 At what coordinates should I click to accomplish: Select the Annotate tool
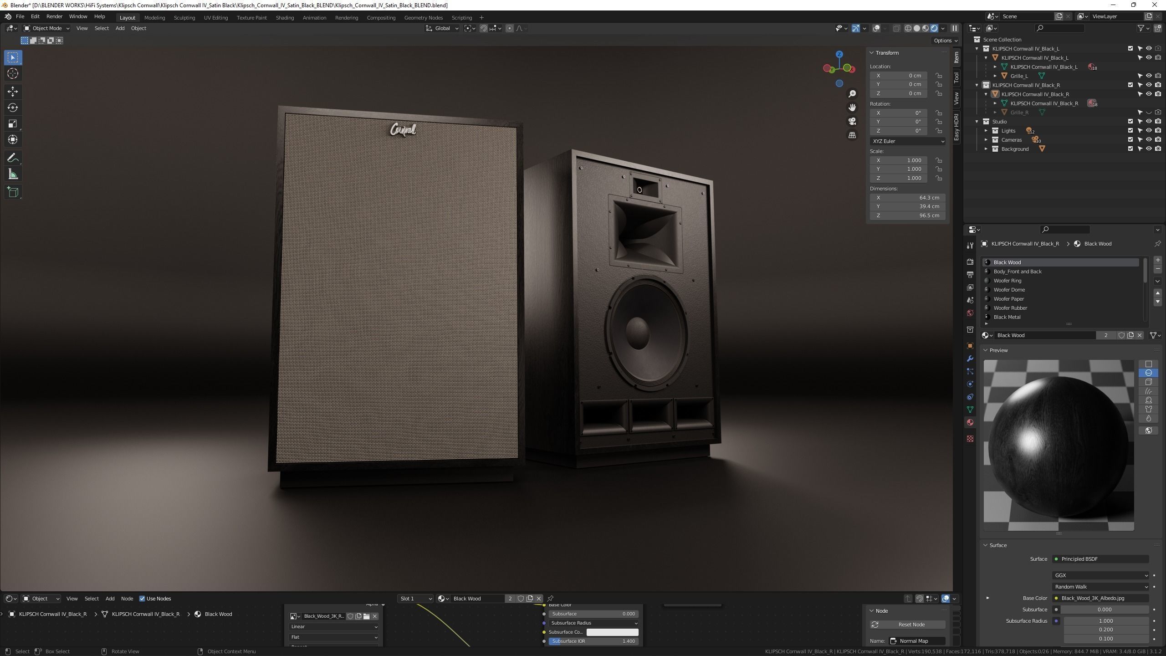pyautogui.click(x=13, y=158)
